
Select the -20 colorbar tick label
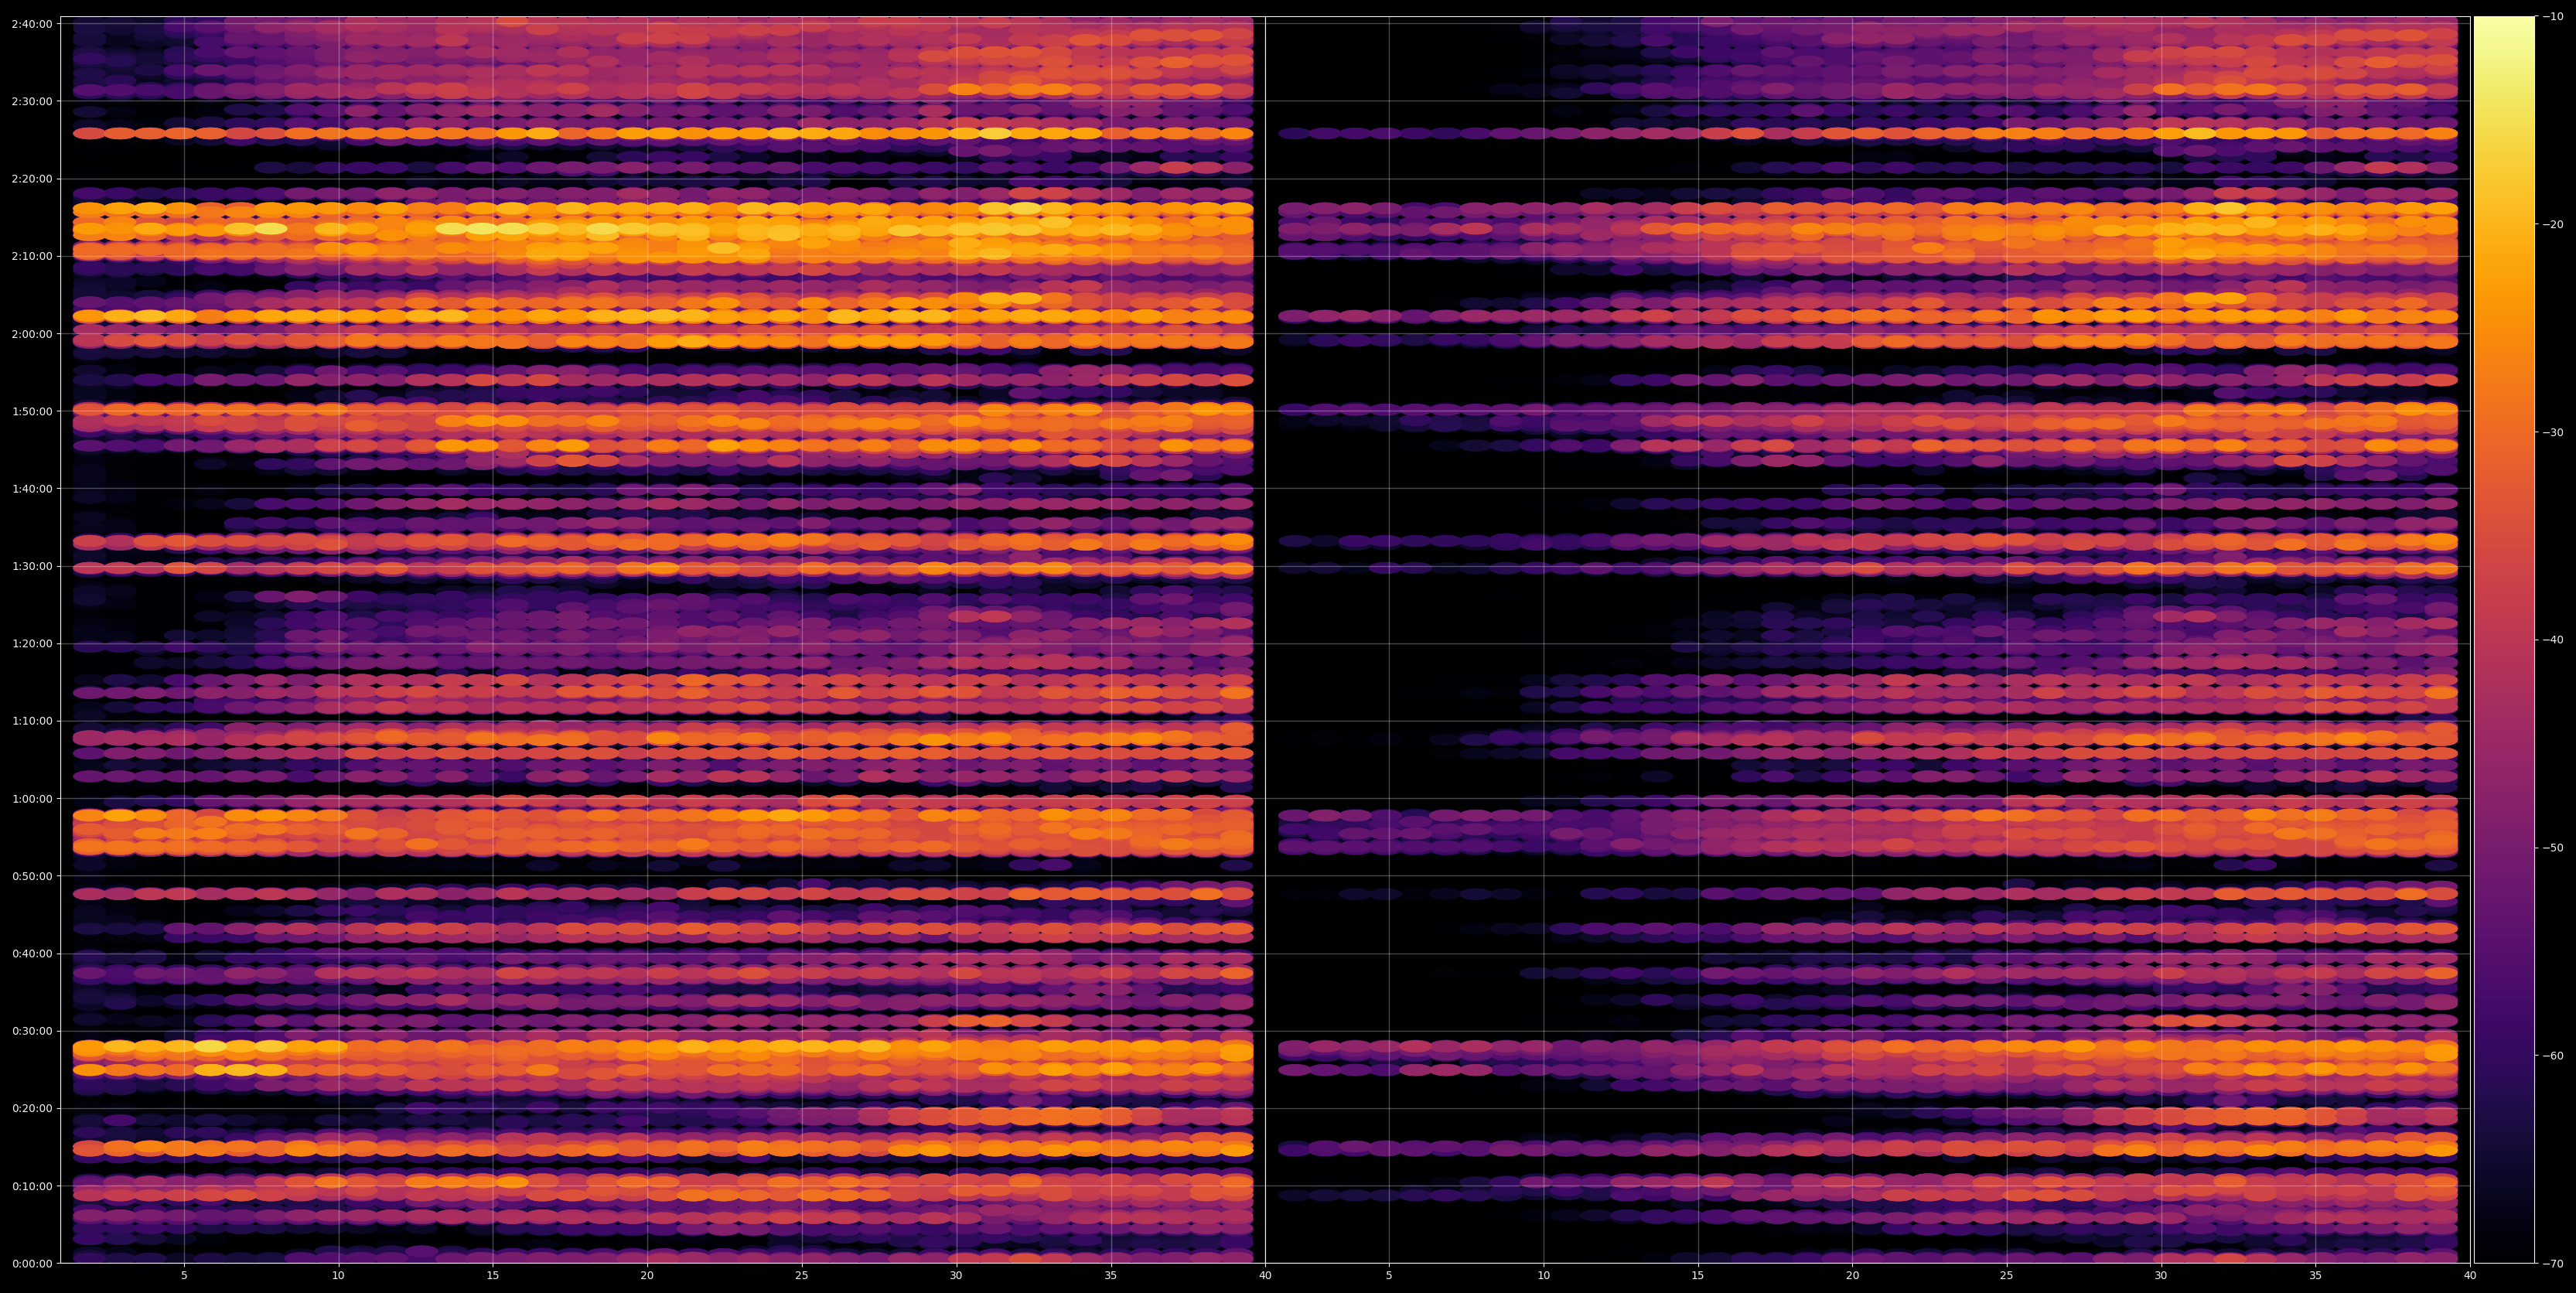pos(2553,225)
